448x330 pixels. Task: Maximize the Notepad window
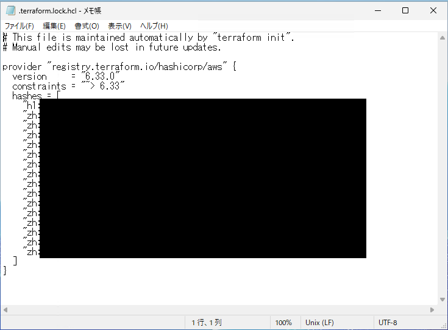[405, 10]
